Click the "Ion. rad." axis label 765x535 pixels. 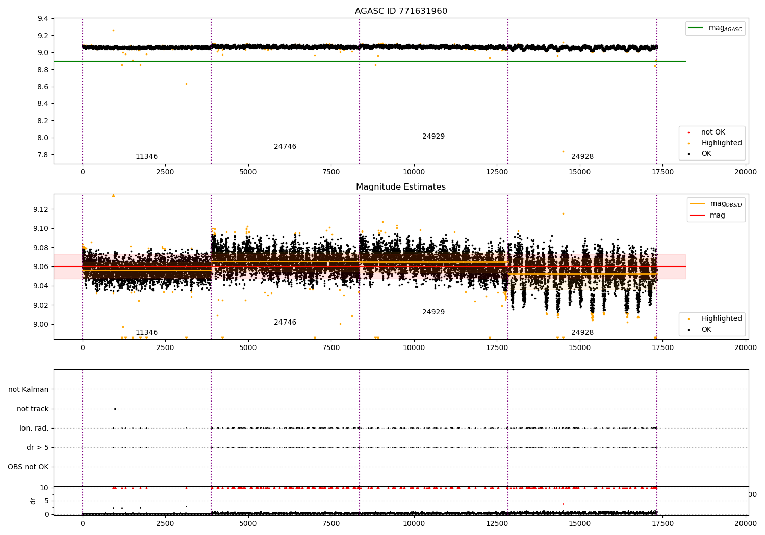coord(34,429)
